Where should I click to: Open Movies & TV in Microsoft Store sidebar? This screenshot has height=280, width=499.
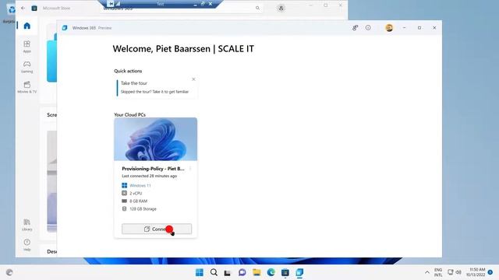(x=27, y=87)
